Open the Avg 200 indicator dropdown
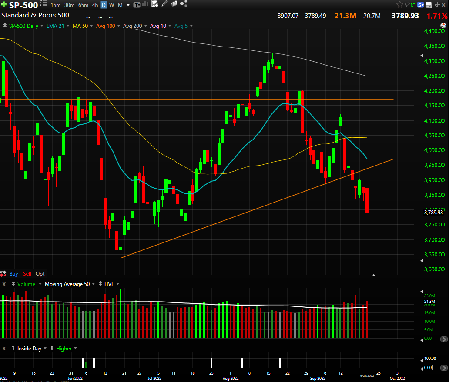 point(145,26)
